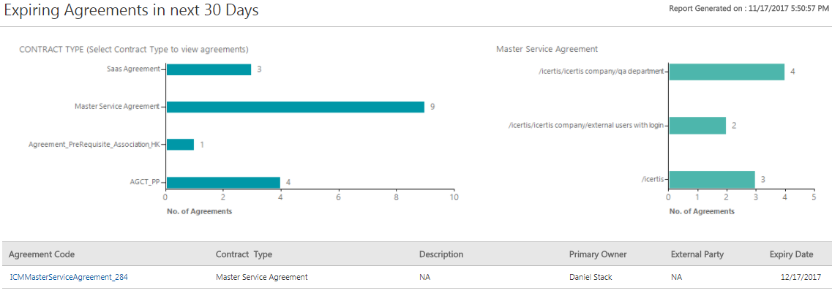This screenshot has width=832, height=293.
Task: Click the Contract Type column header
Action: [244, 254]
